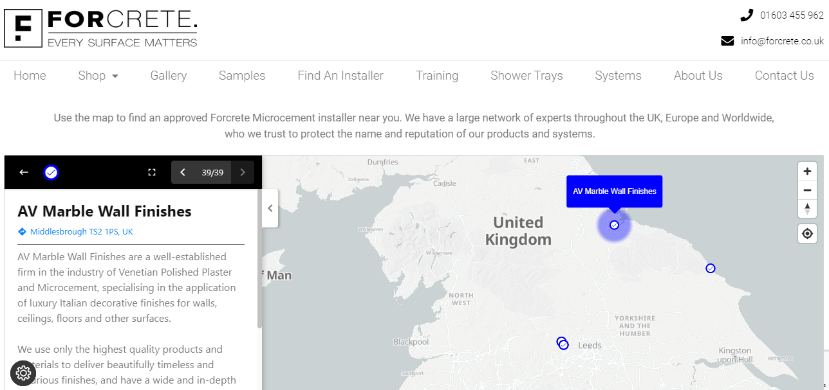The height and width of the screenshot is (390, 829).
Task: Open cookie settings gear icon
Action: tap(23, 373)
